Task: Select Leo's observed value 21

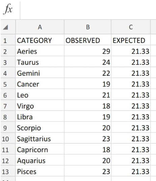Action: pyautogui.click(x=88, y=94)
